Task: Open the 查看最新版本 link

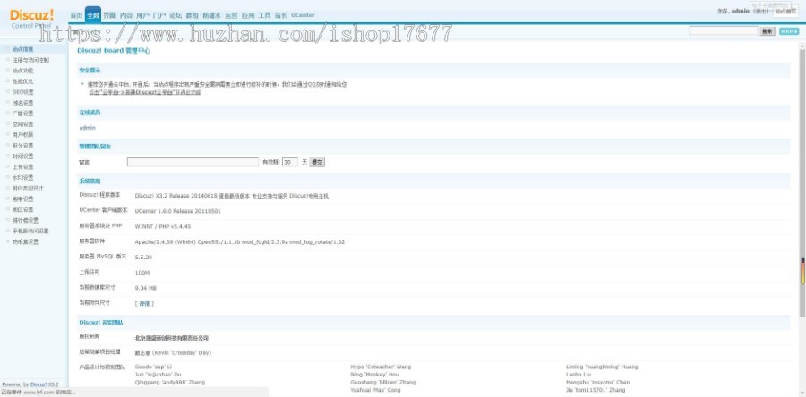Action: coord(236,196)
